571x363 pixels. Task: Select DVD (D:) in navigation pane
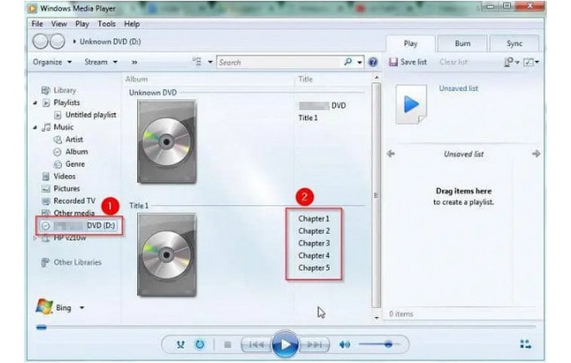click(80, 225)
